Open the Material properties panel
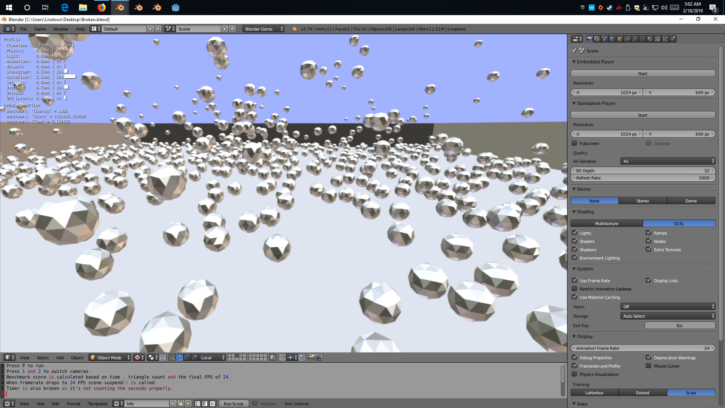Image resolution: width=725 pixels, height=408 pixels. pos(650,39)
